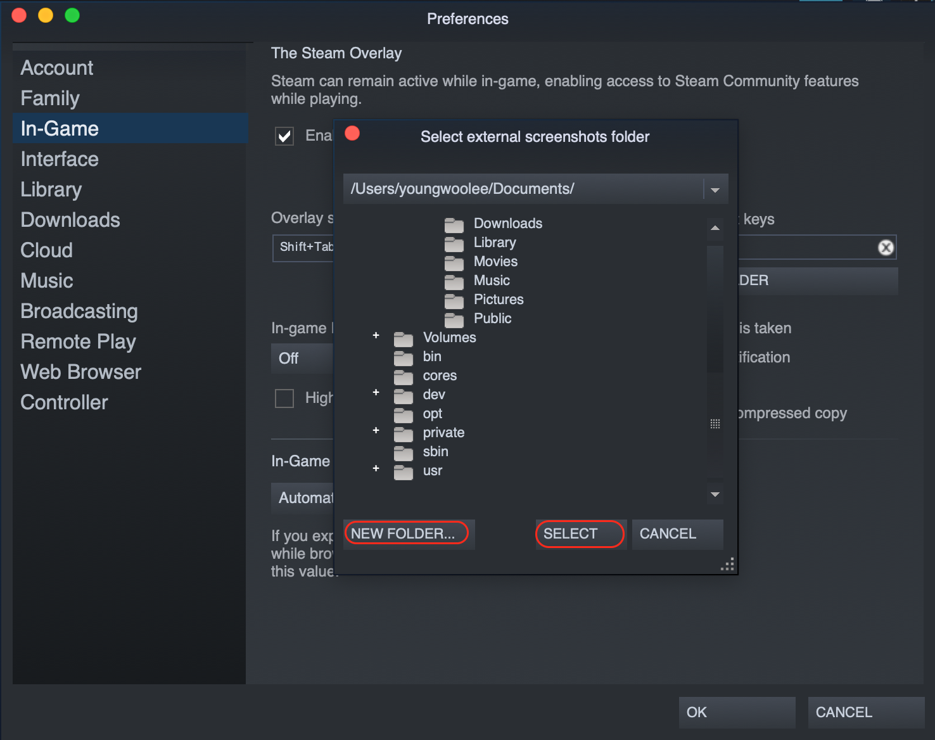This screenshot has height=740, width=935.
Task: Open the In-game FPS counter Off dropdown
Action: [302, 359]
